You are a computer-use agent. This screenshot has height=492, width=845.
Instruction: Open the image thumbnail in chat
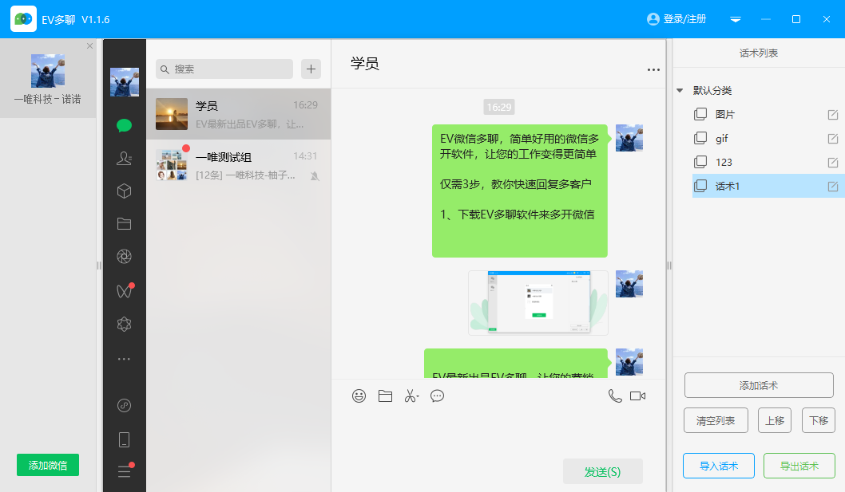538,303
